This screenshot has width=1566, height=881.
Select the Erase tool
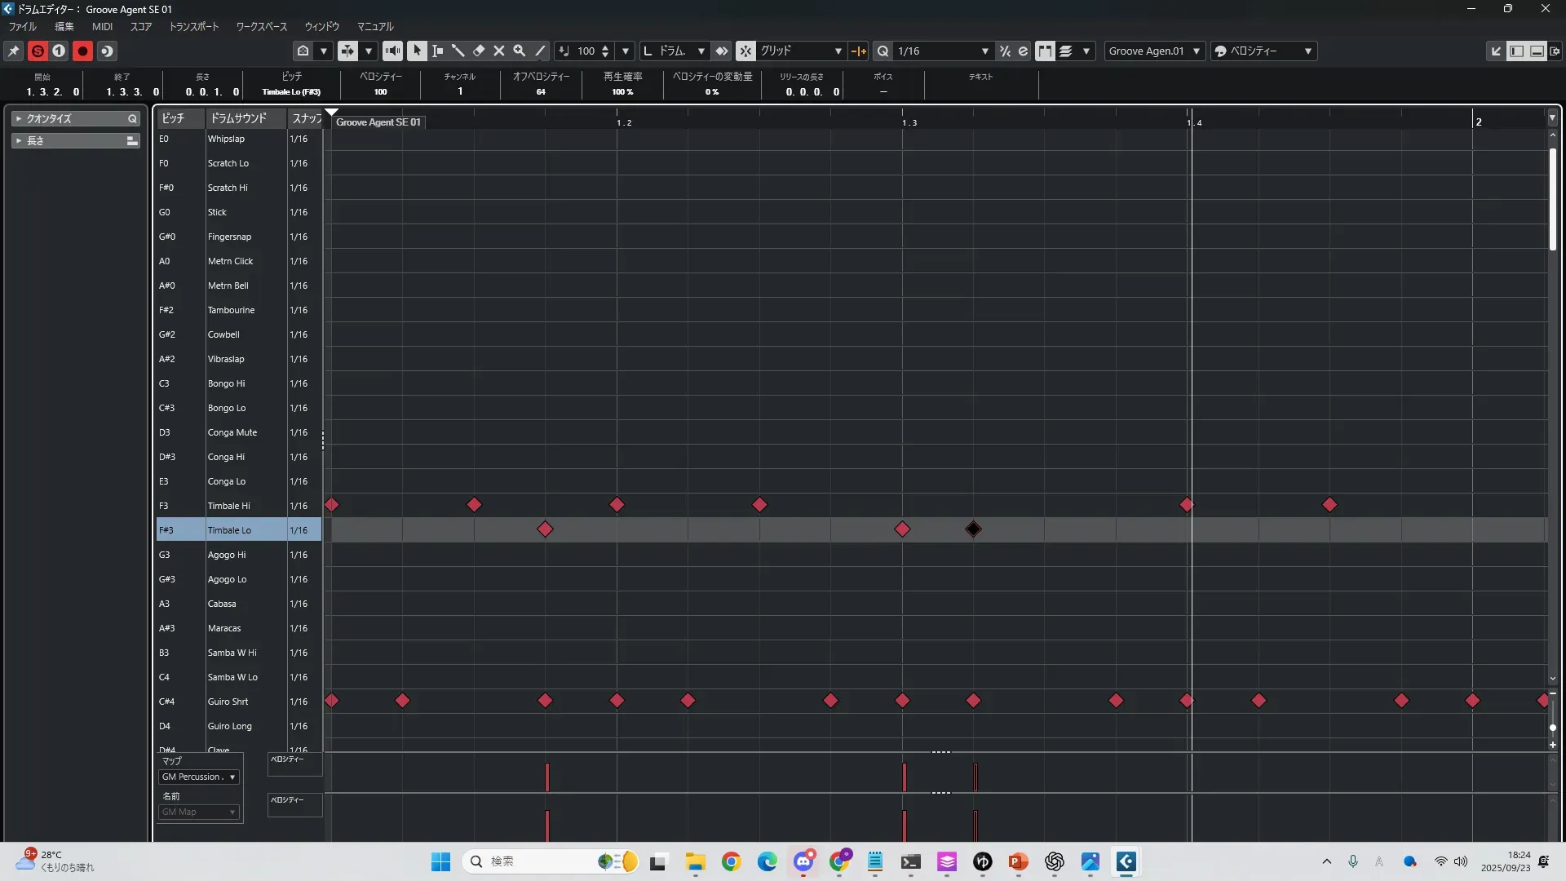(x=479, y=51)
